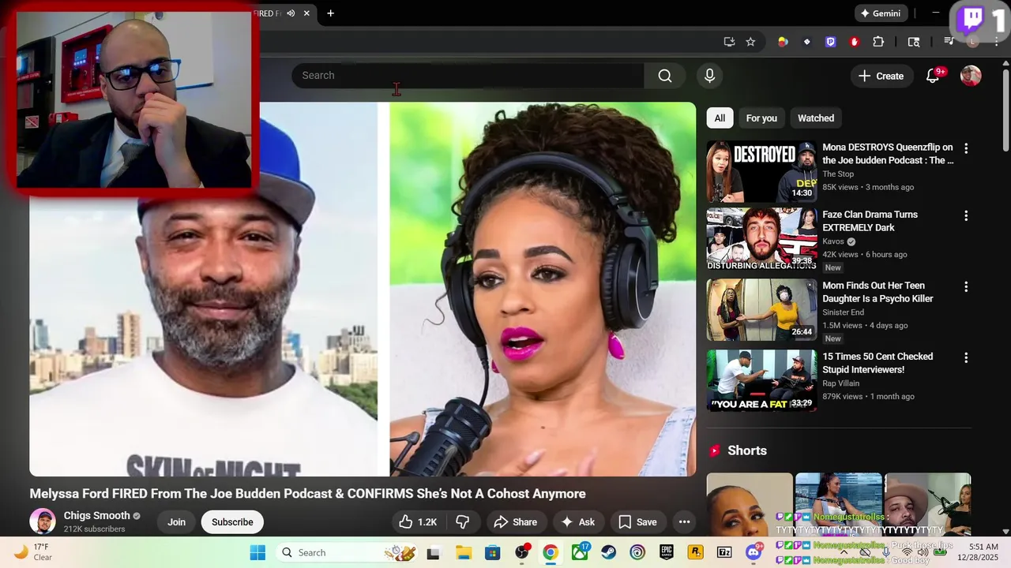
Task: Click the red hand ad-blocker extension
Action: (x=854, y=42)
